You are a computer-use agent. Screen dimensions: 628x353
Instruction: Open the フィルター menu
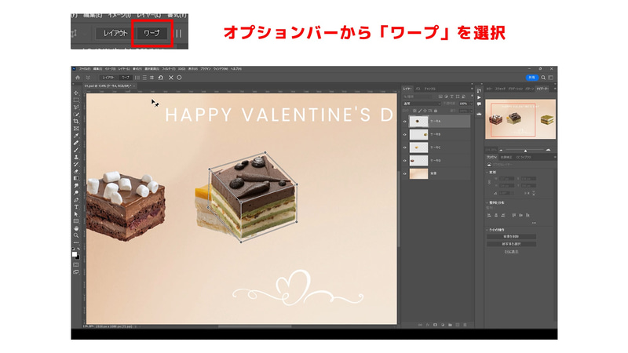pyautogui.click(x=169, y=69)
